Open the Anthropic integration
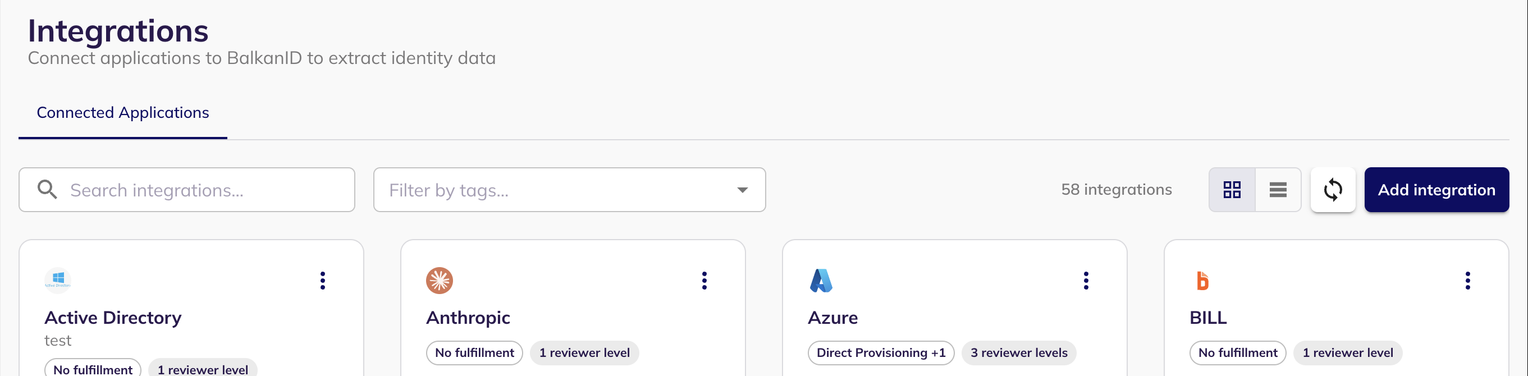This screenshot has height=376, width=1528. coord(468,318)
